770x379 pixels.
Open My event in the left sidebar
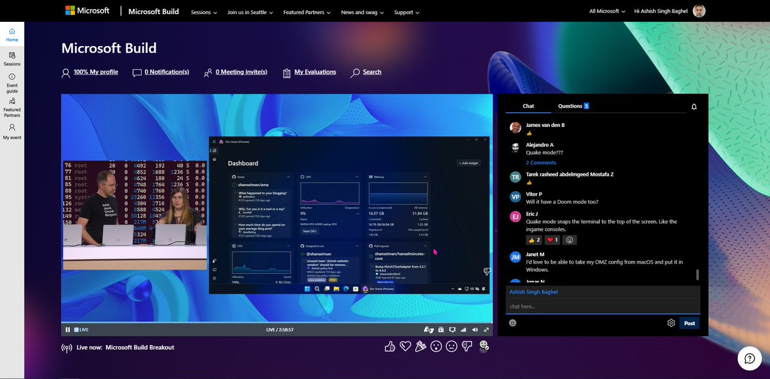point(12,132)
